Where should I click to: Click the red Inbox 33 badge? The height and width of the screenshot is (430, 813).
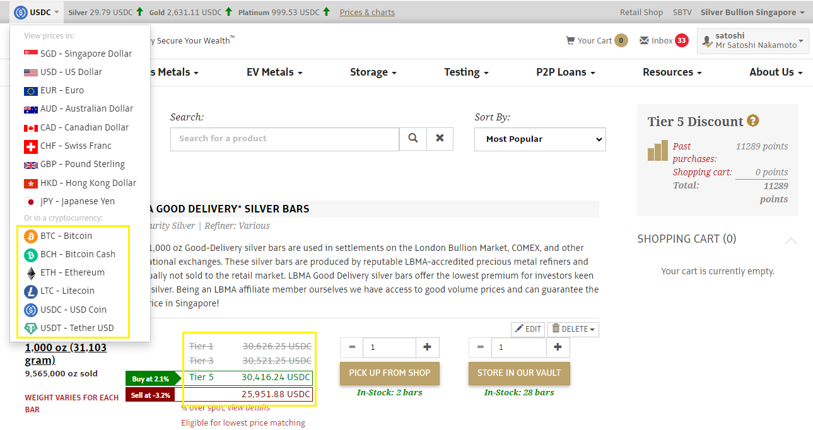click(682, 40)
